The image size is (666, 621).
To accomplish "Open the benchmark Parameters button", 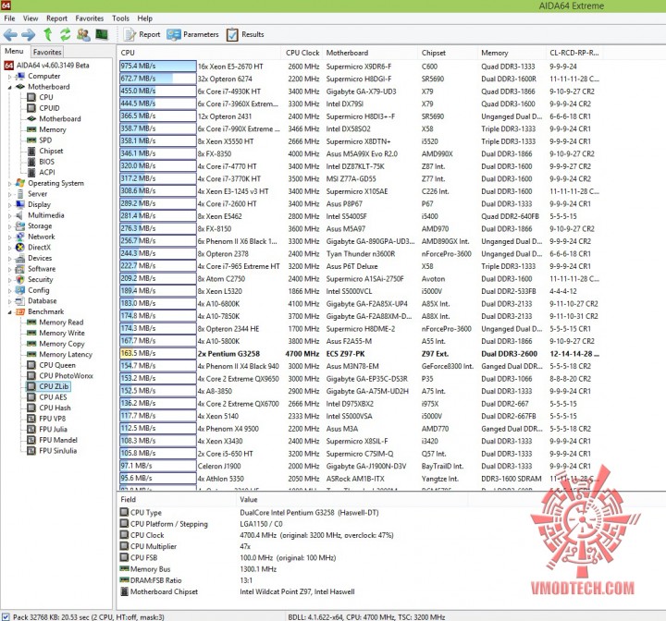I will point(192,34).
